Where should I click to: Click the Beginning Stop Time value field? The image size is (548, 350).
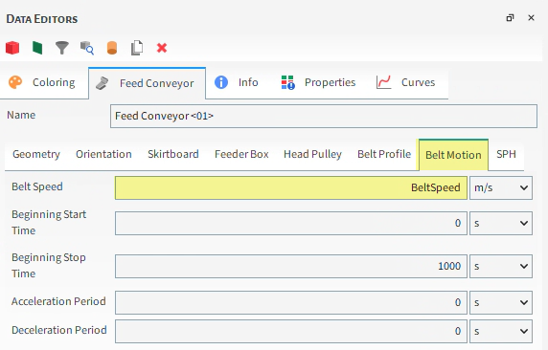(291, 266)
